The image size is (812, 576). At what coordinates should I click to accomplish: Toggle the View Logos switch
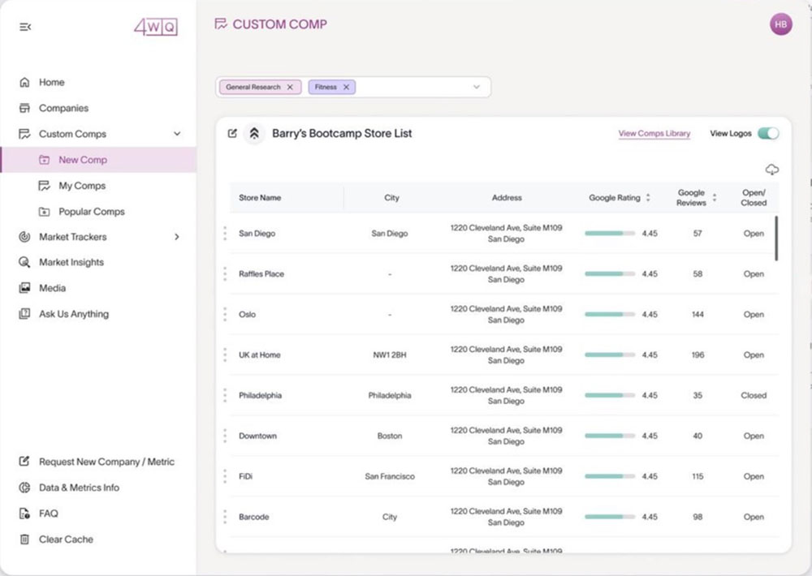tap(768, 134)
